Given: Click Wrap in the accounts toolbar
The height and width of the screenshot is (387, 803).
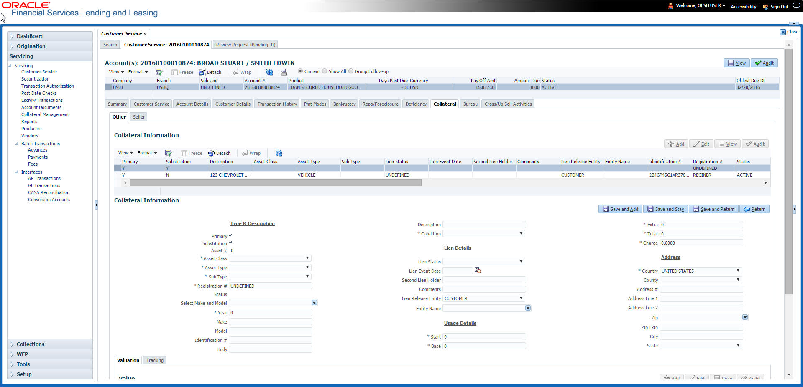Looking at the screenshot, I should (x=242, y=72).
